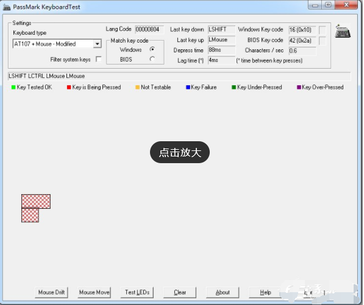Click the Depress time field 88ms
Image resolution: width=364 pixels, height=305 pixels.
tap(221, 50)
